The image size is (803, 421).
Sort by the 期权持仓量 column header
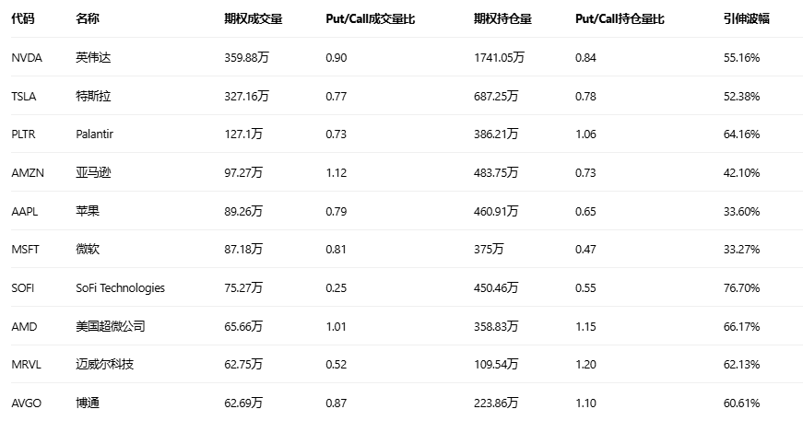[502, 18]
